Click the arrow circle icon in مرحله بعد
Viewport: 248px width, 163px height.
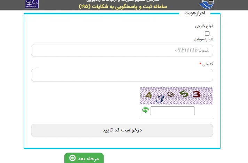coord(72,158)
